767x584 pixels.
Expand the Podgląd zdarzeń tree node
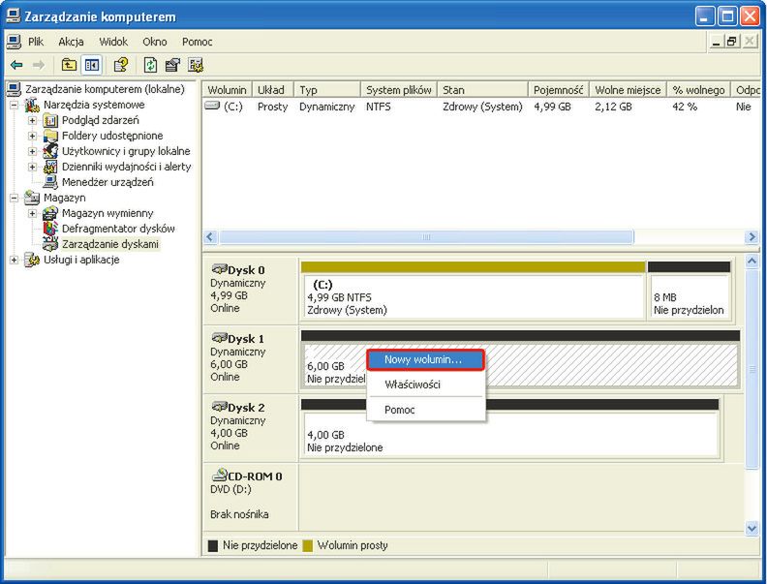click(32, 120)
